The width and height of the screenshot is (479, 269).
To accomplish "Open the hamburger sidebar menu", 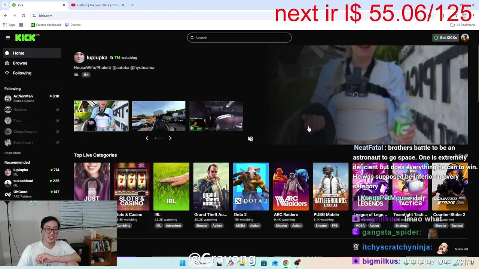I will (8, 38).
